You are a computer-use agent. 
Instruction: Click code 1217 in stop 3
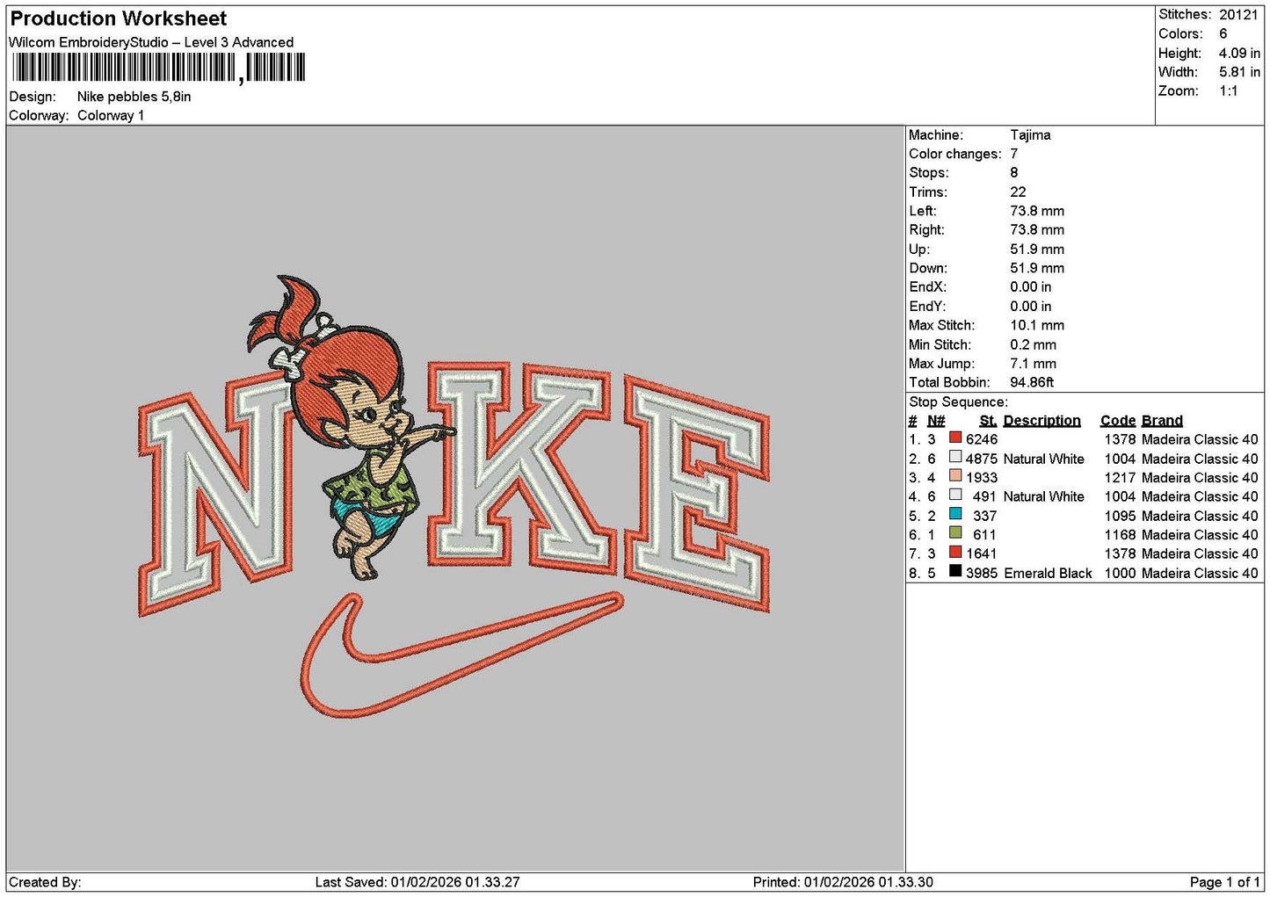1121,478
